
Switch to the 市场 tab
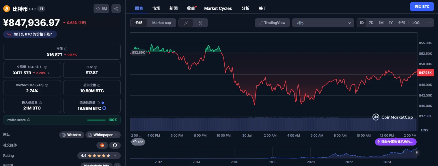tap(156, 8)
